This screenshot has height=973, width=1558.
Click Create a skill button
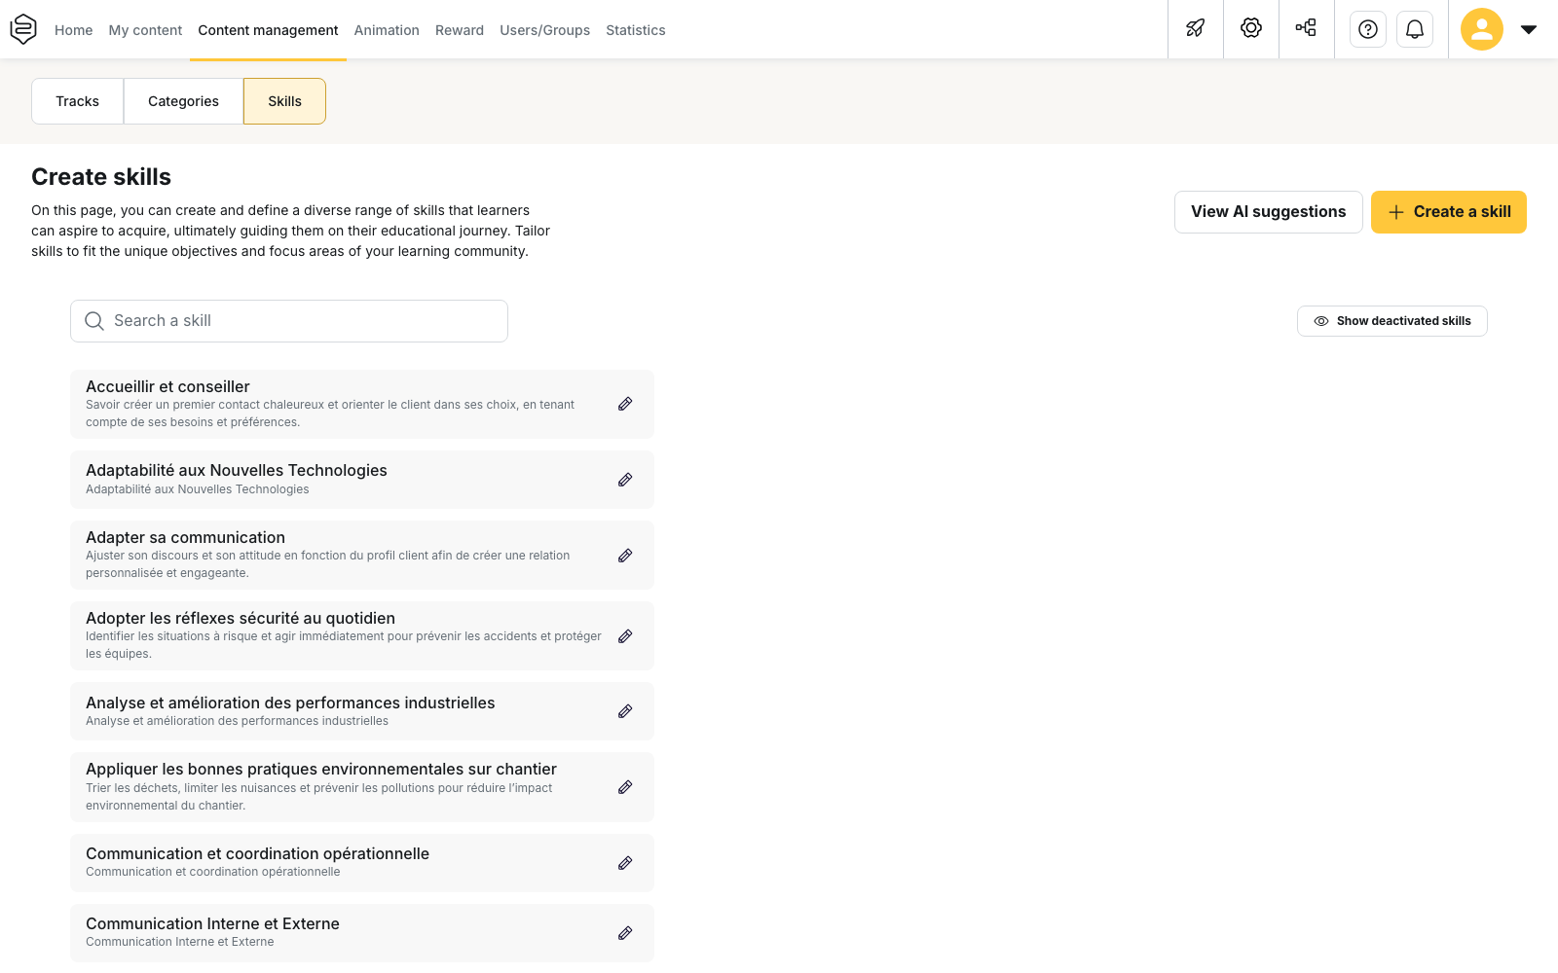coord(1449,212)
